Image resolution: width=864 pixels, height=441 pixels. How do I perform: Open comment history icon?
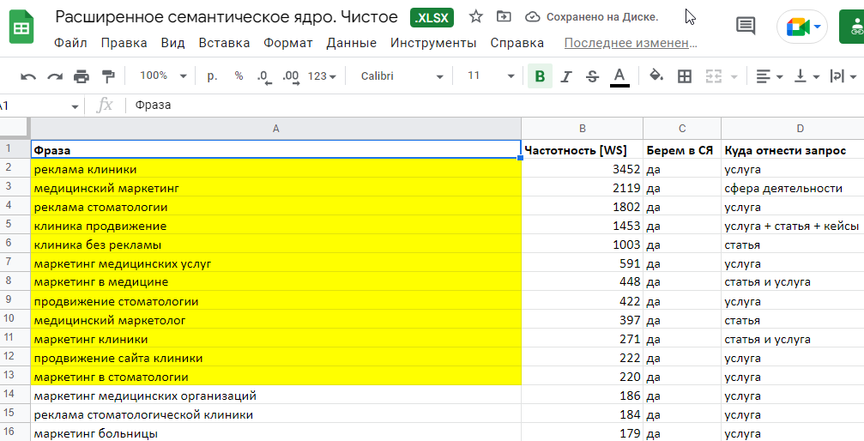click(x=746, y=26)
